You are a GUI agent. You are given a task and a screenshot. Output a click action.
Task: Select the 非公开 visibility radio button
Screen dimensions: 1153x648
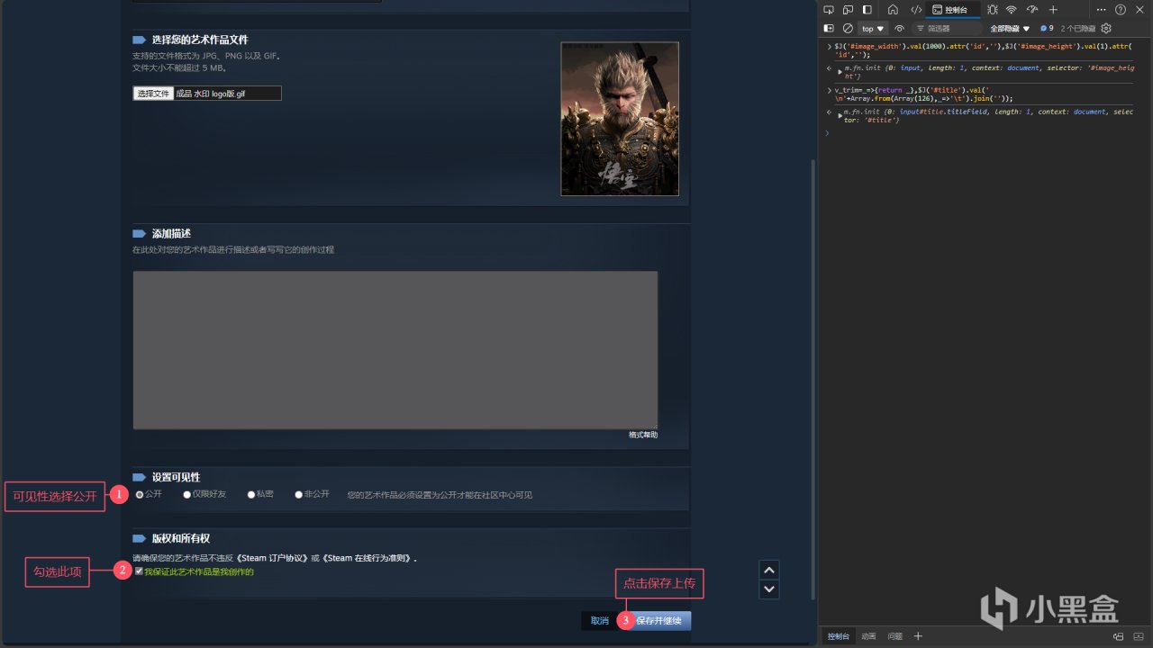298,494
